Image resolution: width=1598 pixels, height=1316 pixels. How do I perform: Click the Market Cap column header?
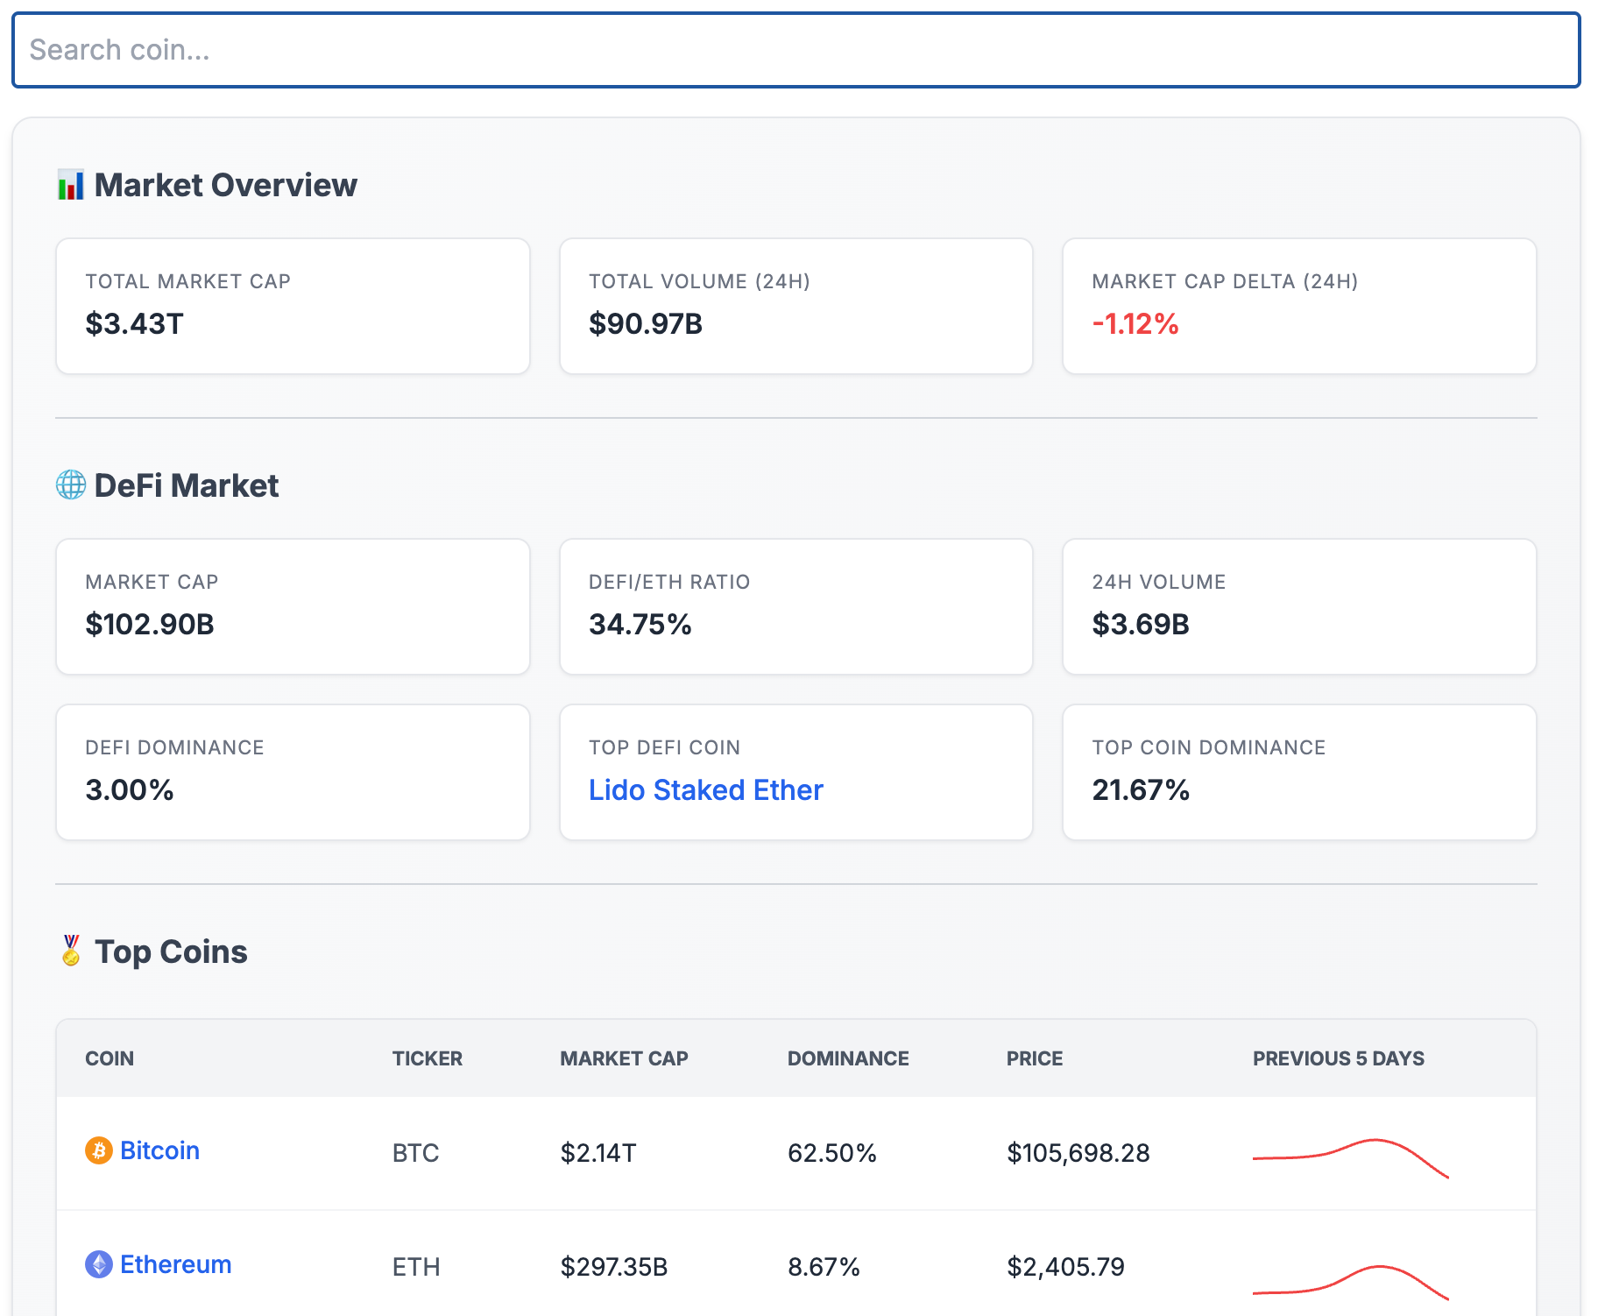pyautogui.click(x=624, y=1058)
